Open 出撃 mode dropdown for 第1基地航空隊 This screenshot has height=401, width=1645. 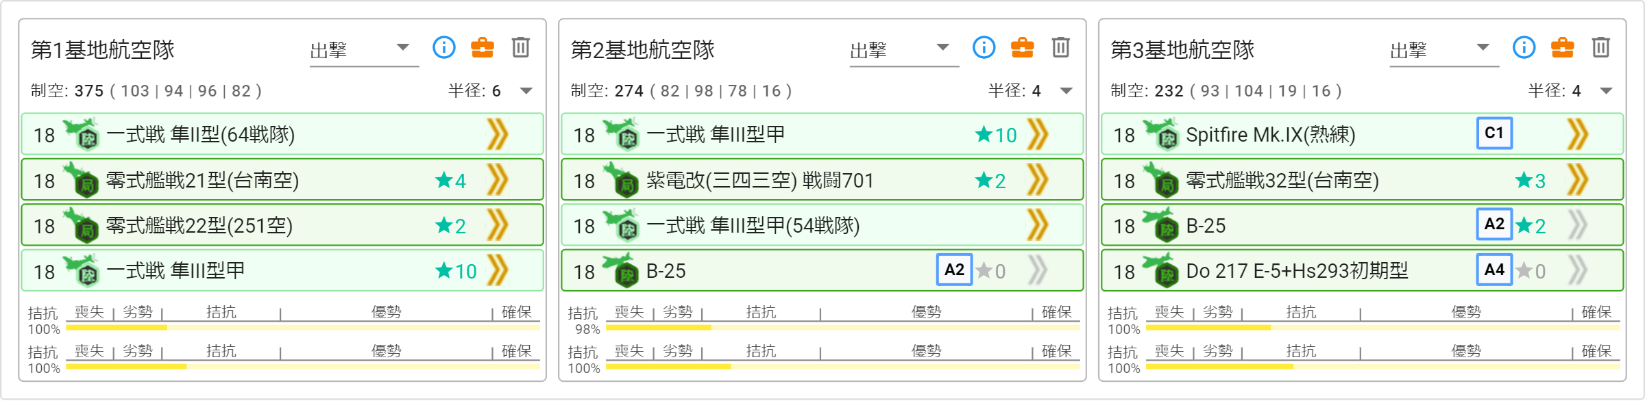(364, 50)
